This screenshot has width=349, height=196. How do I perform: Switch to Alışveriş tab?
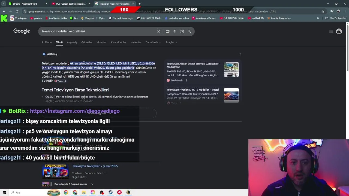pos(72,42)
